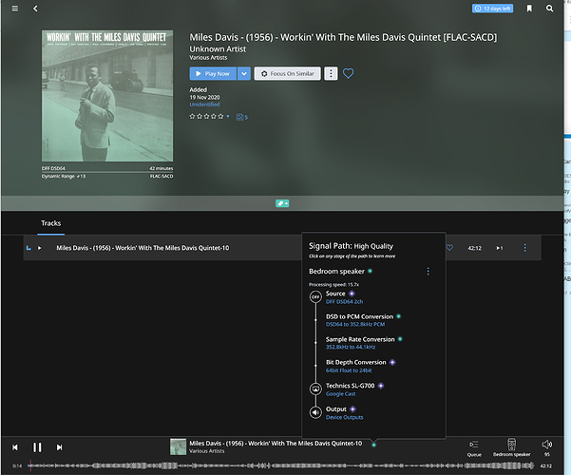The image size is (571, 475).
Task: Open the Queue
Action: [474, 447]
